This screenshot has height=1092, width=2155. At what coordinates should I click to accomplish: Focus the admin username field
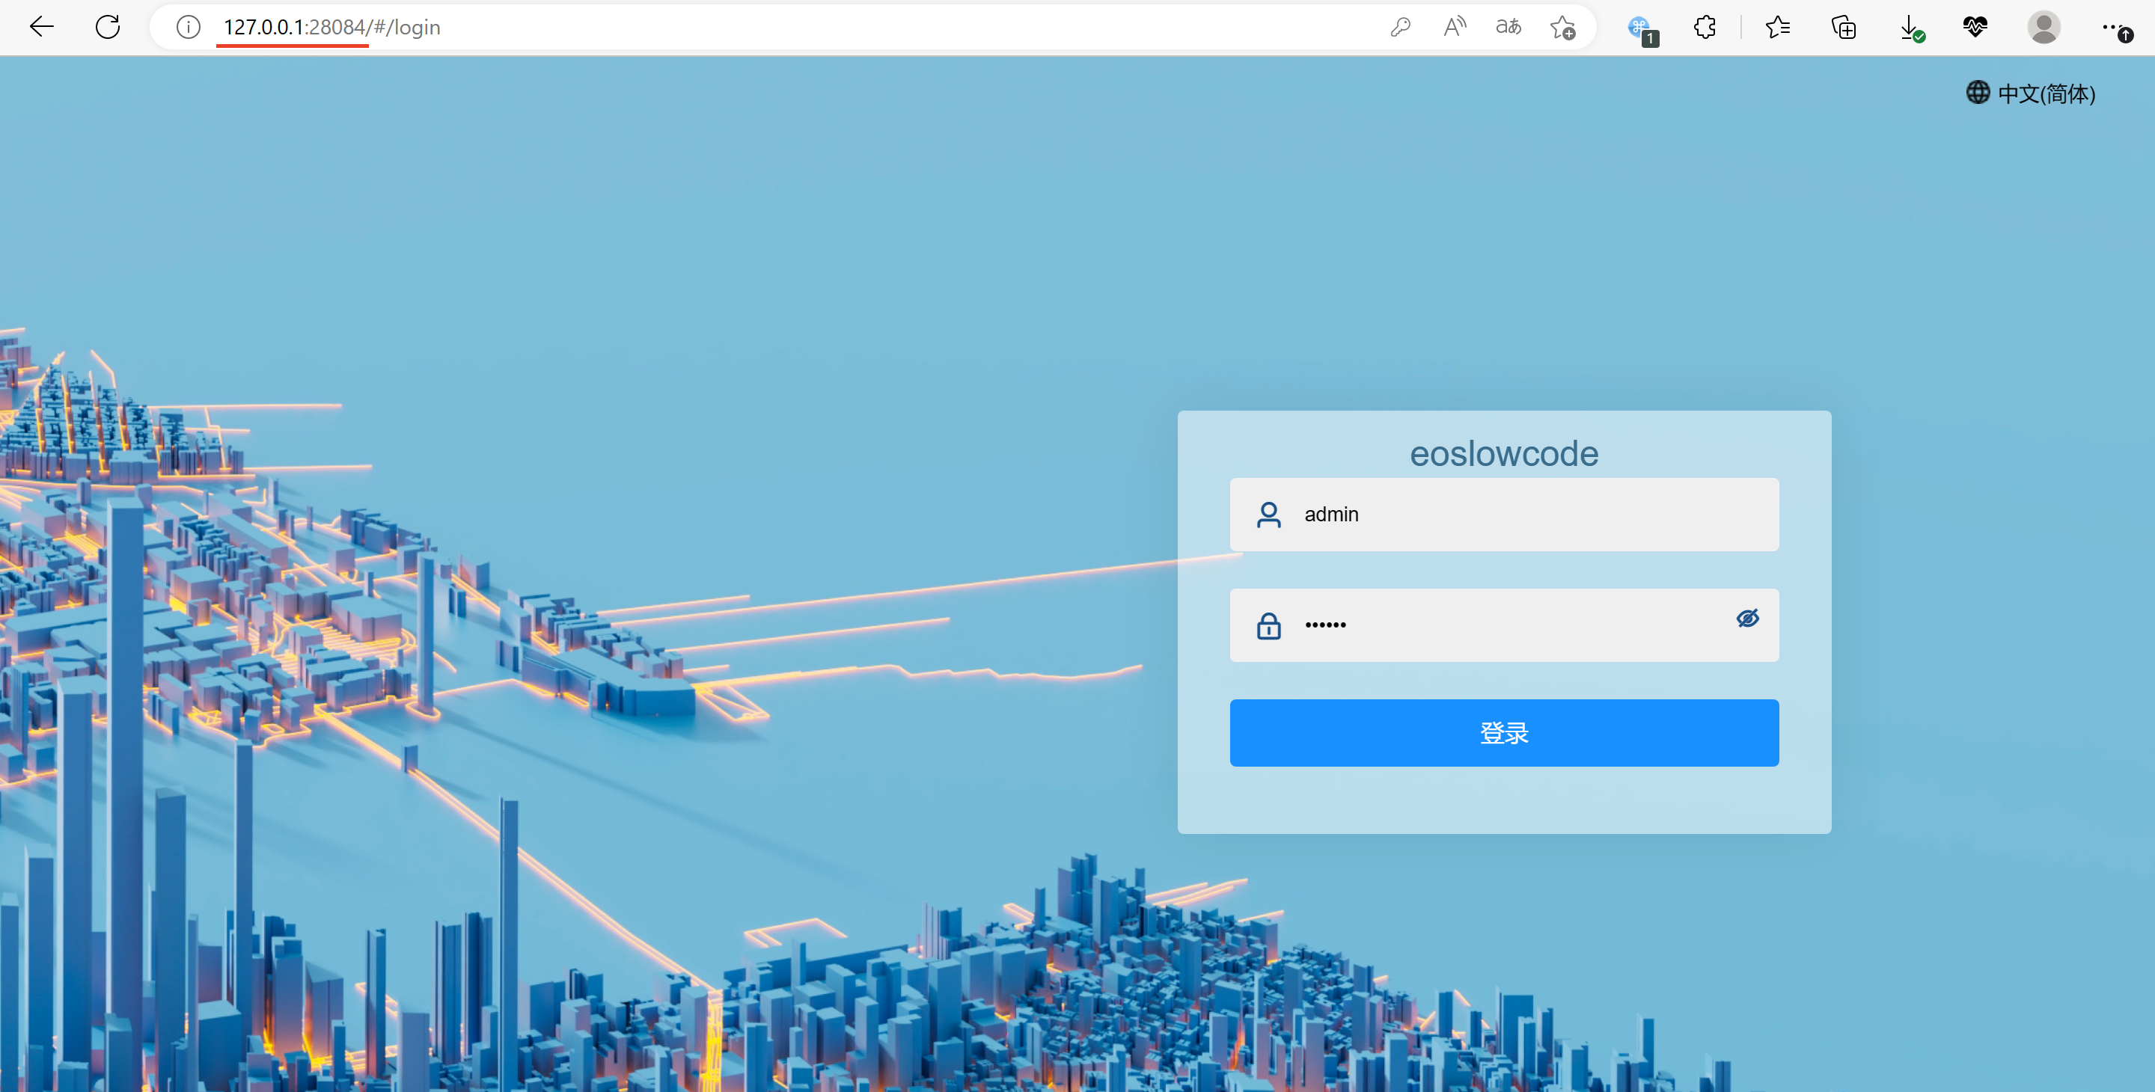[x=1531, y=515]
